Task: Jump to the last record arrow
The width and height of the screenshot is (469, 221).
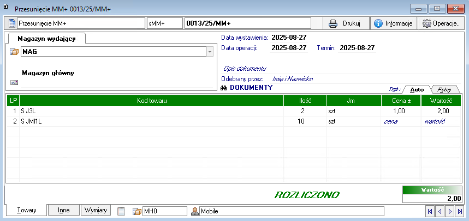Action: click(x=460, y=211)
